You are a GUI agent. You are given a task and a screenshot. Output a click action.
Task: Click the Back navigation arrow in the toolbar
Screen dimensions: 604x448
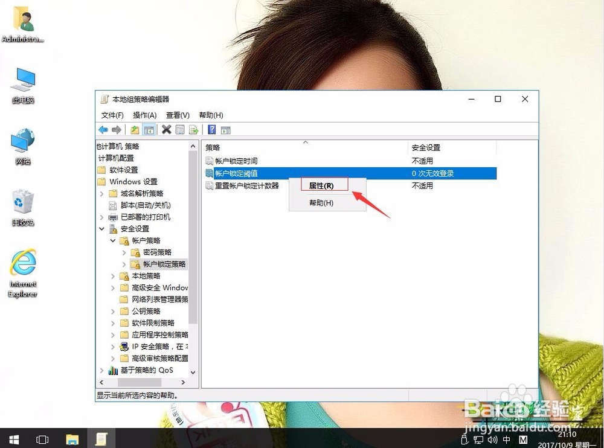(x=103, y=129)
